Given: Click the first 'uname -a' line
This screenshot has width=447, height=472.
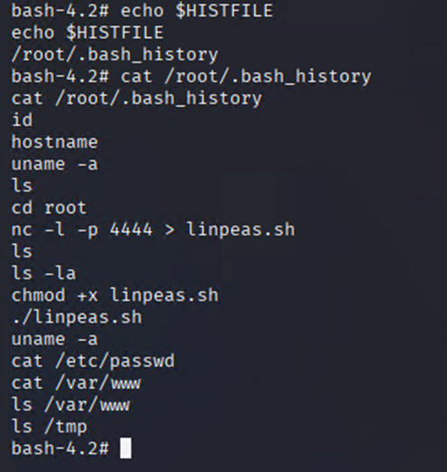Looking at the screenshot, I should point(55,164).
